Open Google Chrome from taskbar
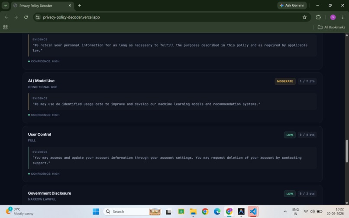This screenshot has height=218, width=349. (205, 212)
